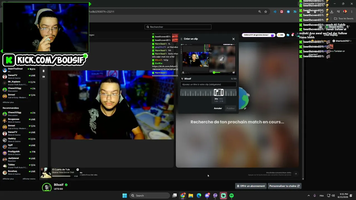Image resolution: width=356 pixels, height=200 pixels.
Task: Open Google Chrome from the taskbar
Action: pyautogui.click(x=182, y=196)
